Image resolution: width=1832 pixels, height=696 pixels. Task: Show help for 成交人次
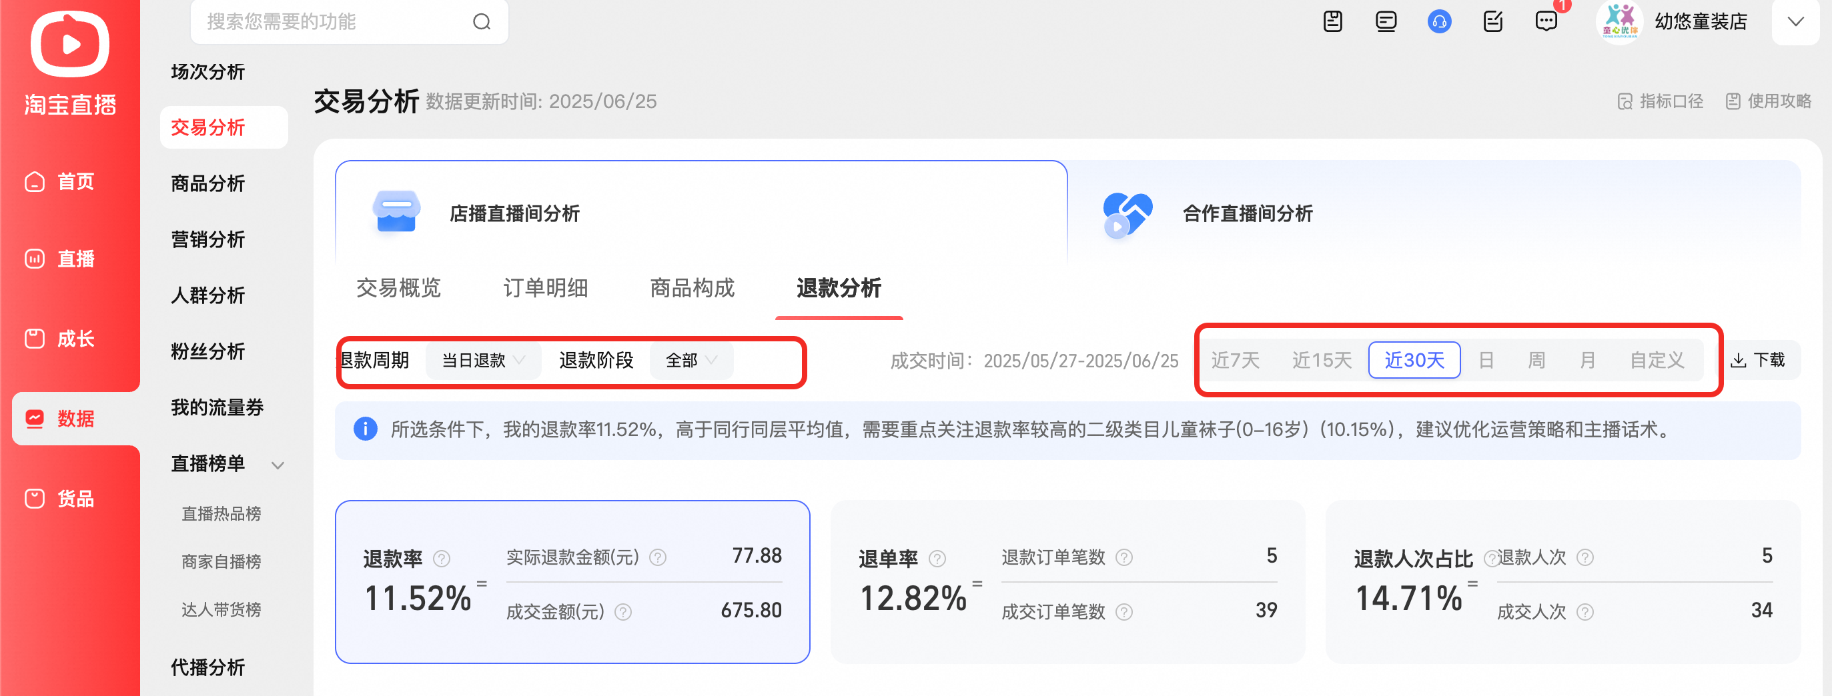(x=1584, y=612)
